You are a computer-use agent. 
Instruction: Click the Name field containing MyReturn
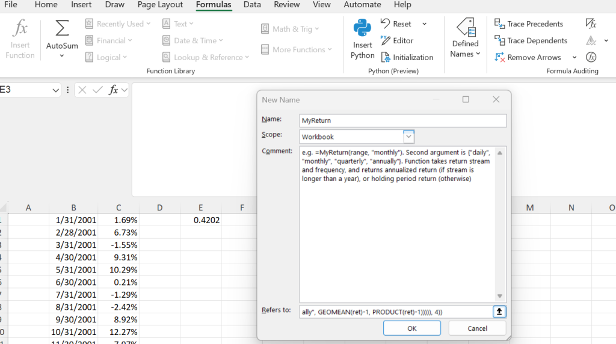point(402,120)
